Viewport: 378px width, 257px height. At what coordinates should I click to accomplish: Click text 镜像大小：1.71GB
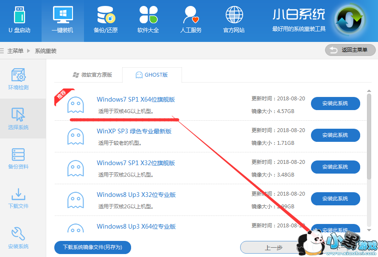[x=273, y=143]
